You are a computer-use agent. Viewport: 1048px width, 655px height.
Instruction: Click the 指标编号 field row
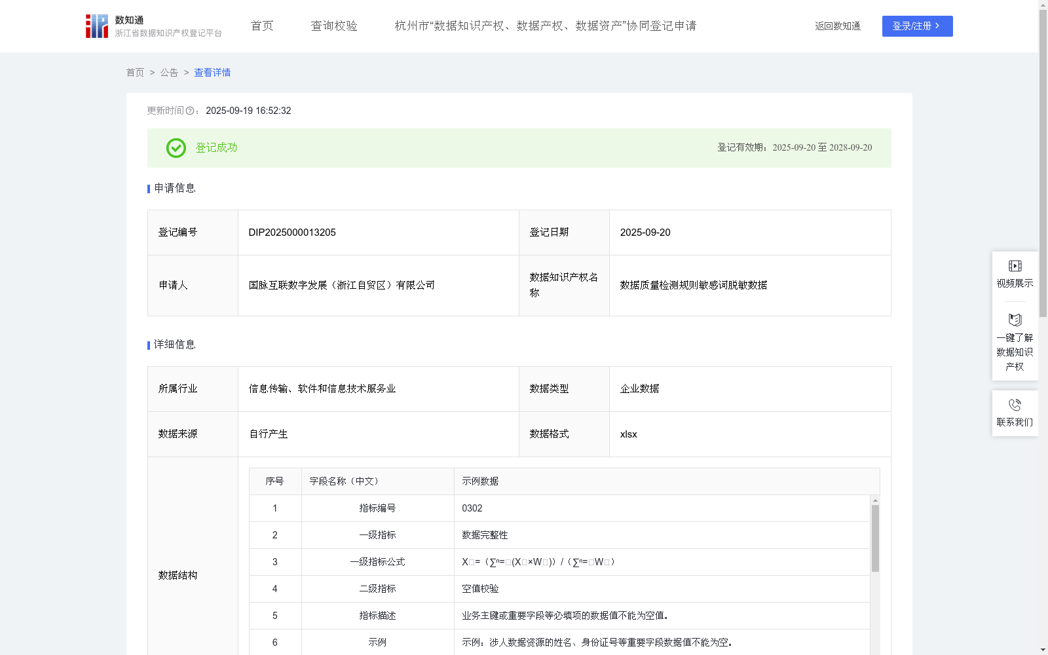[559, 508]
